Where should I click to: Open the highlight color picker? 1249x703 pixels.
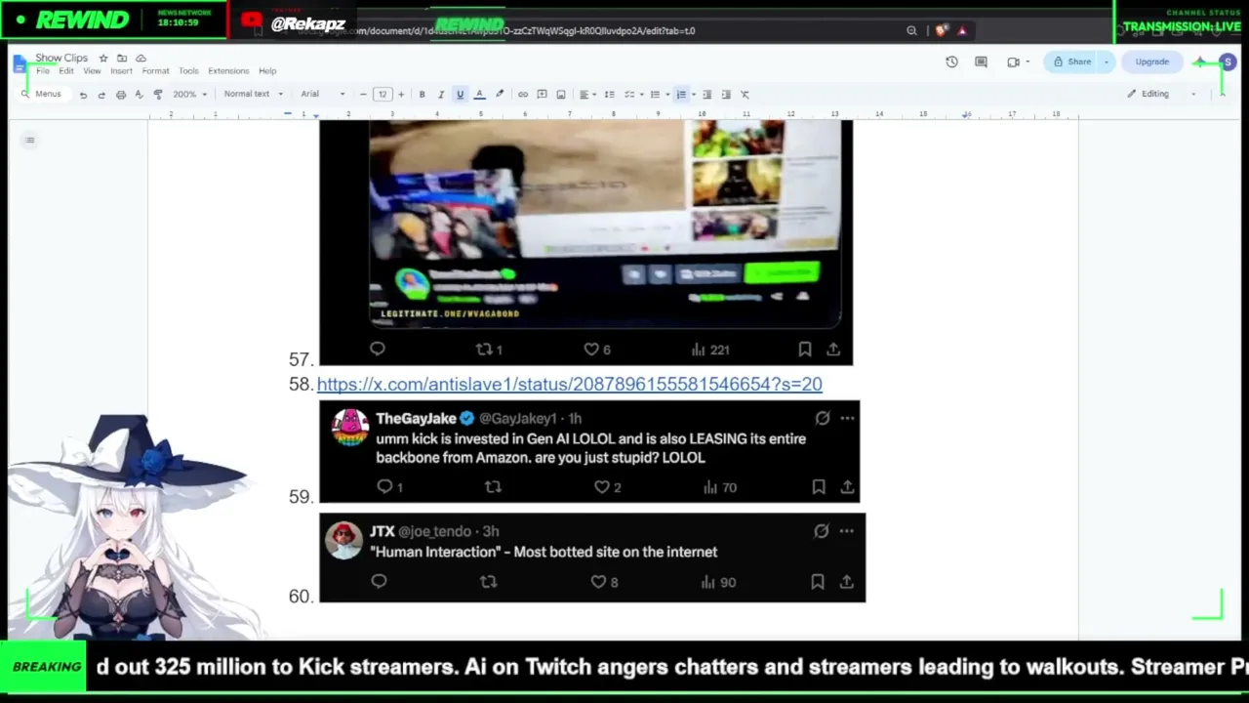point(500,95)
